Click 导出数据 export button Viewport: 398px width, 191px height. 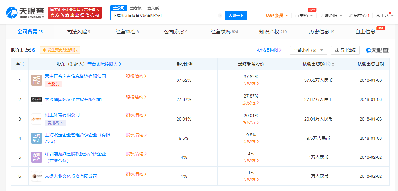click(x=345, y=50)
